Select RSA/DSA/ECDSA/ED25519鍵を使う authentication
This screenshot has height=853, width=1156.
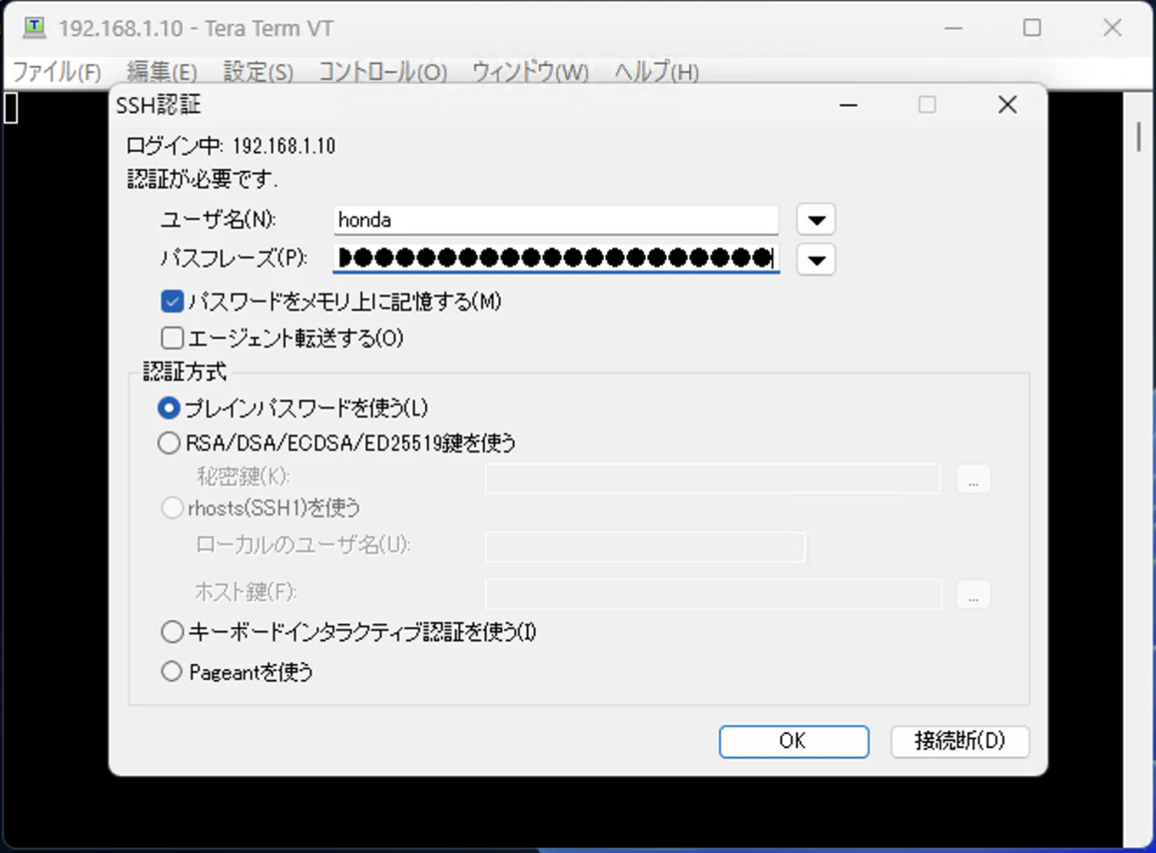pos(169,443)
